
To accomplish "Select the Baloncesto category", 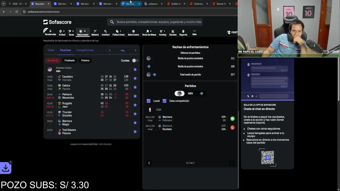I will pyautogui.click(x=83, y=33).
